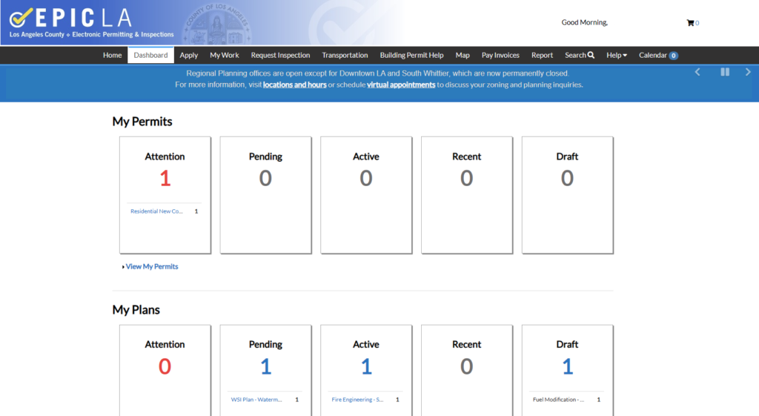The height and width of the screenshot is (416, 759).
Task: Click the My Plans Recent card
Action: (467, 370)
